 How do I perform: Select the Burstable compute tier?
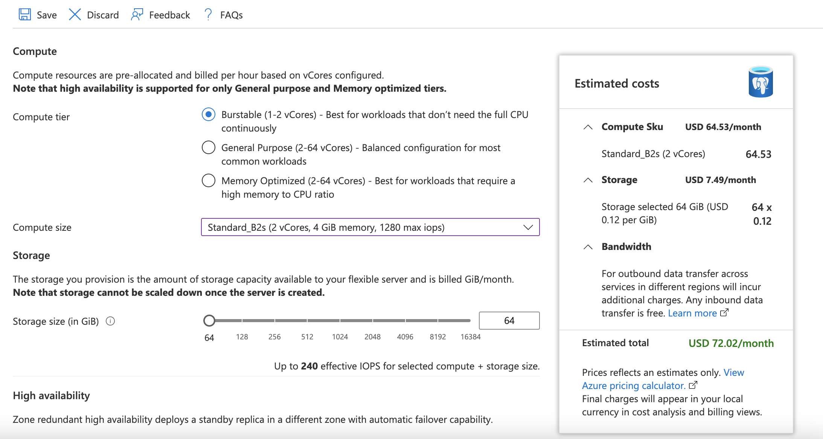tap(209, 114)
